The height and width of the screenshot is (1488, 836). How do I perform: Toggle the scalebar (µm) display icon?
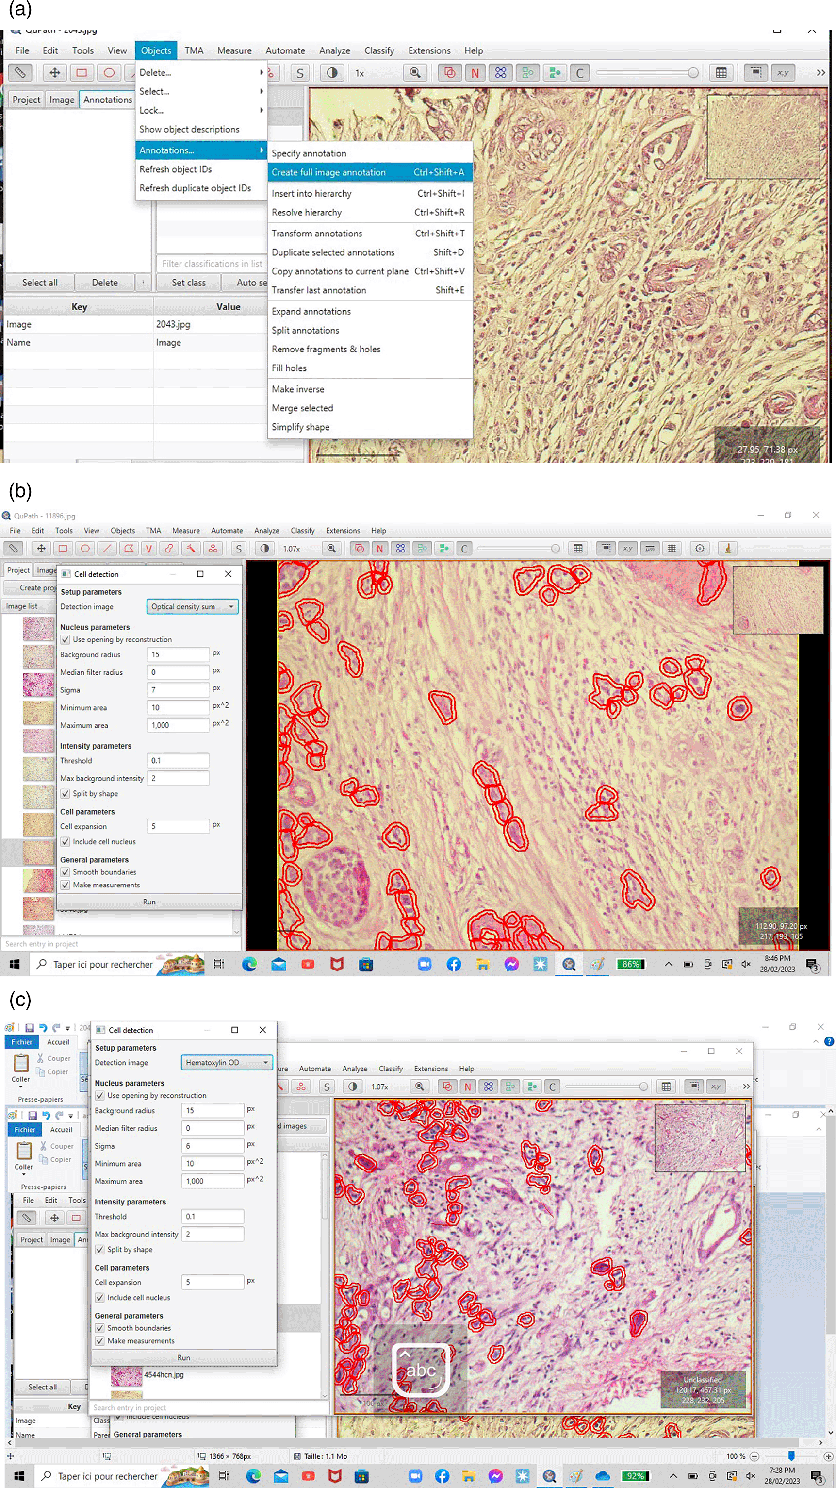pyautogui.click(x=650, y=548)
